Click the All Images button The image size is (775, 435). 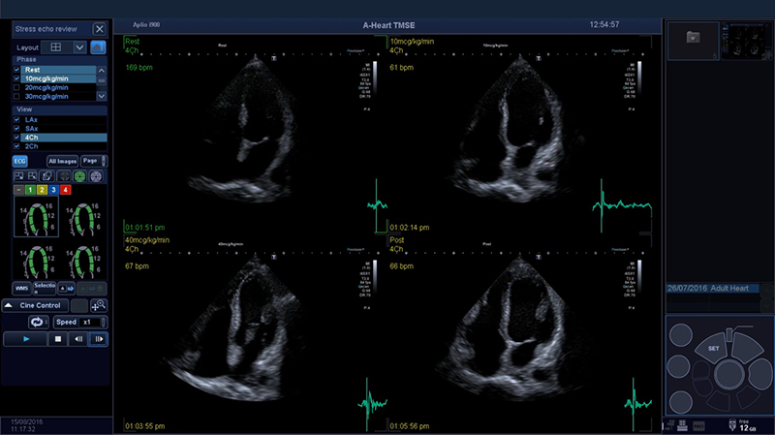[x=61, y=161]
